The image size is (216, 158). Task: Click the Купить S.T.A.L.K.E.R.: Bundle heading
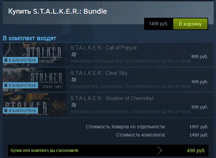[58, 11]
